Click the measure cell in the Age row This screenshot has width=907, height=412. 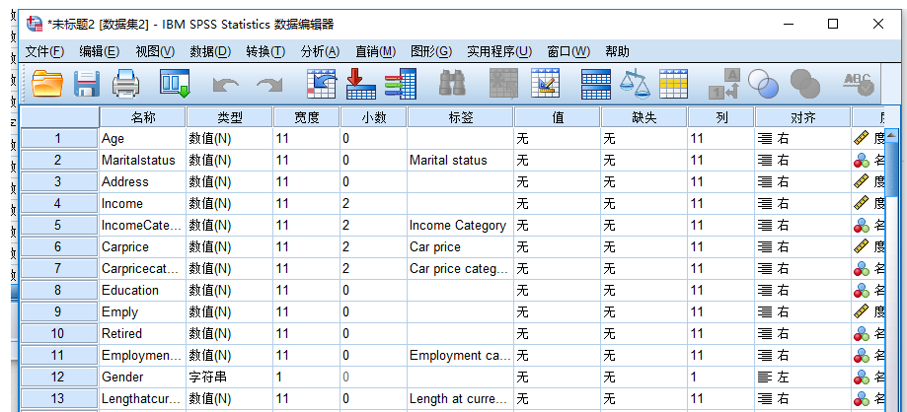pyautogui.click(x=869, y=138)
